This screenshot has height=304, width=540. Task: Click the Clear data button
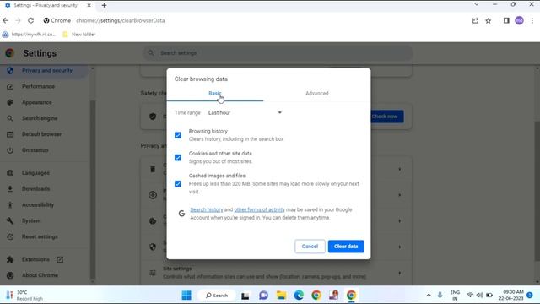point(346,247)
